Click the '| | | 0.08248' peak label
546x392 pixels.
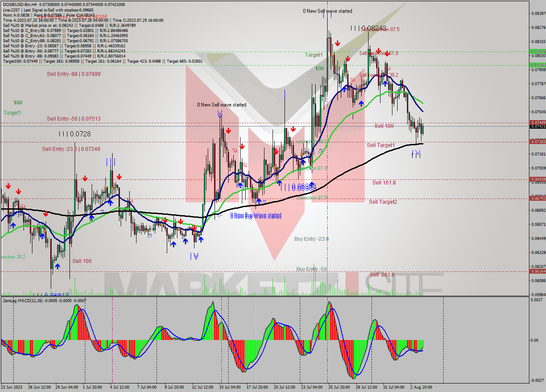click(x=368, y=28)
